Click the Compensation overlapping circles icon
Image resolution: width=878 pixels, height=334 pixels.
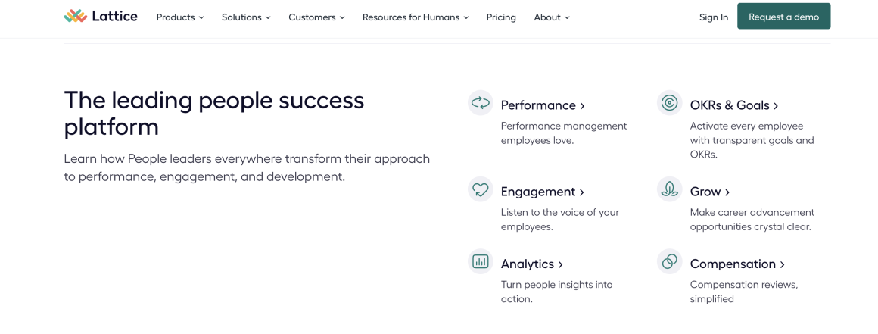coord(670,262)
